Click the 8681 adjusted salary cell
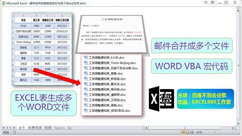Screen dimensions: 242x136 coord(48,64)
